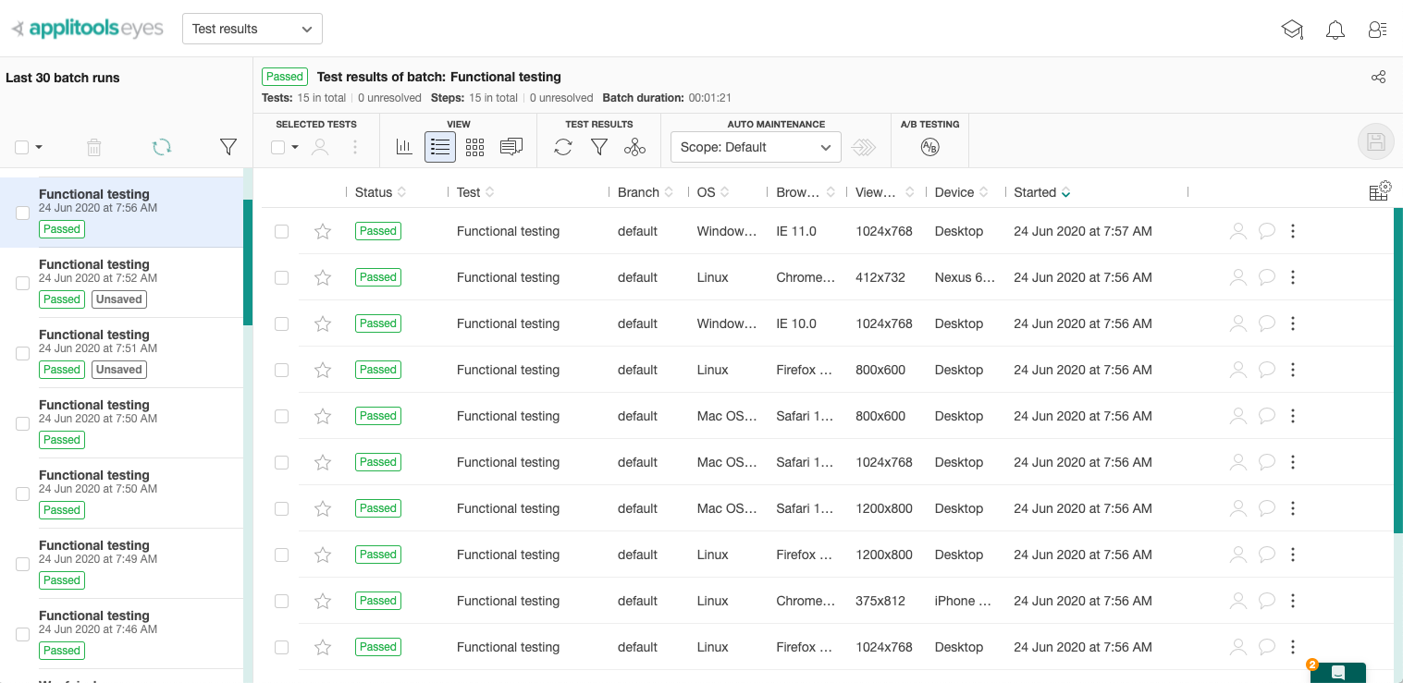Click the test results table vertical scrollbar

click(x=1397, y=370)
